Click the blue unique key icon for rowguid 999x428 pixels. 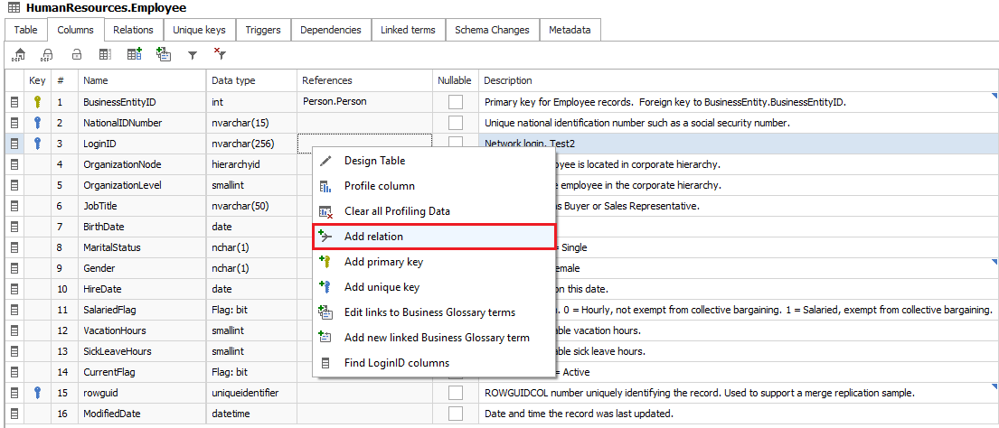[37, 393]
